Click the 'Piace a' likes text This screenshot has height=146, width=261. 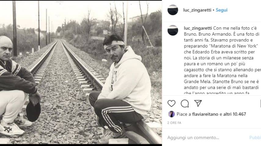[184, 114]
